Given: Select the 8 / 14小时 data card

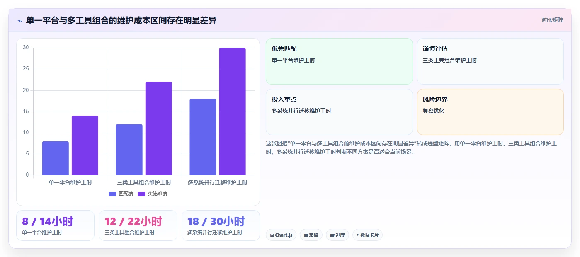Looking at the screenshot, I should [x=56, y=225].
